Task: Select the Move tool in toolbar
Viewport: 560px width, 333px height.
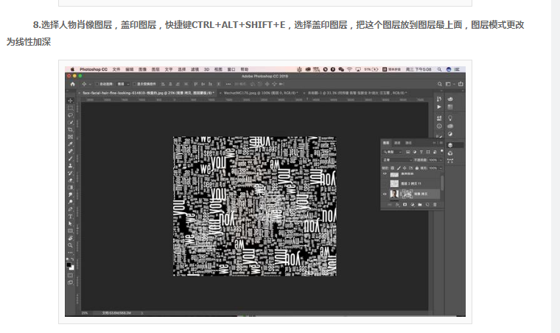Action: point(70,101)
